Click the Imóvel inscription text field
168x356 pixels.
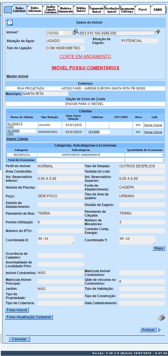click(x=117, y=33)
